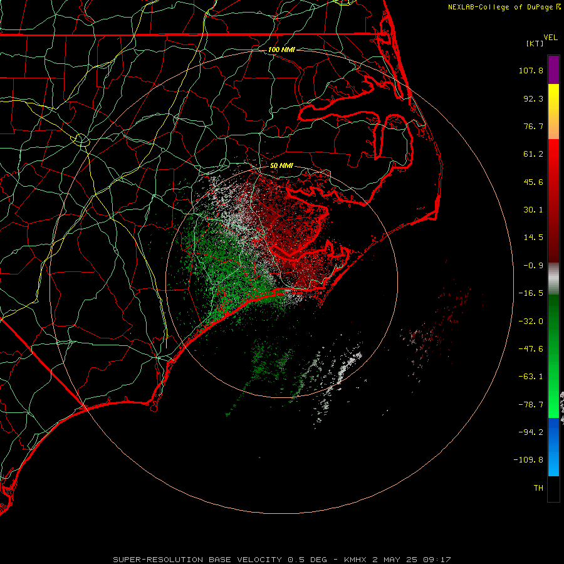Pick the purple swatch on the velocity scale
The height and width of the screenshot is (564, 564).
tap(553, 70)
